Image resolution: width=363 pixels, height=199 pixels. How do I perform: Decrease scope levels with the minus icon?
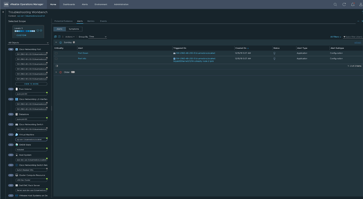(38, 31)
